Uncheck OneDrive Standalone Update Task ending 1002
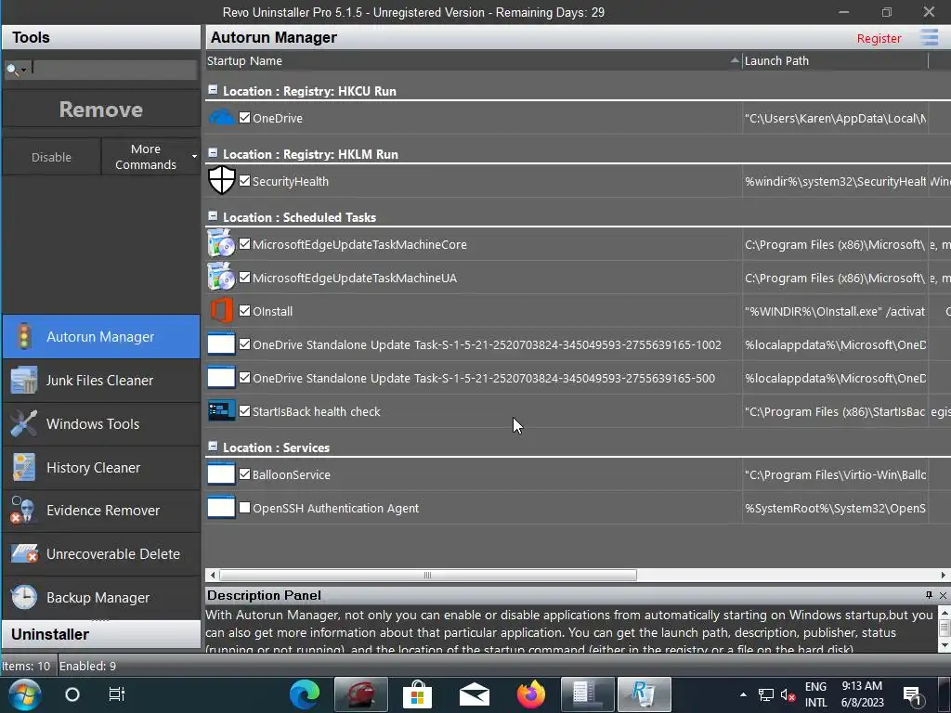The height and width of the screenshot is (713, 951). pyautogui.click(x=244, y=344)
